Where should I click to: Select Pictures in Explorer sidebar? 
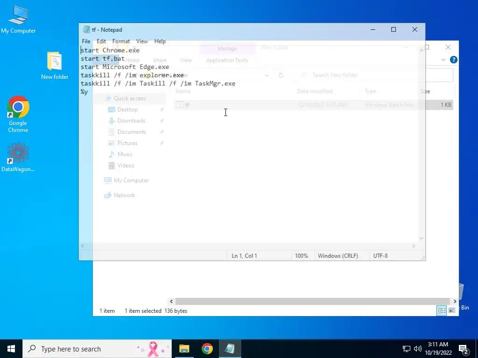click(x=127, y=143)
